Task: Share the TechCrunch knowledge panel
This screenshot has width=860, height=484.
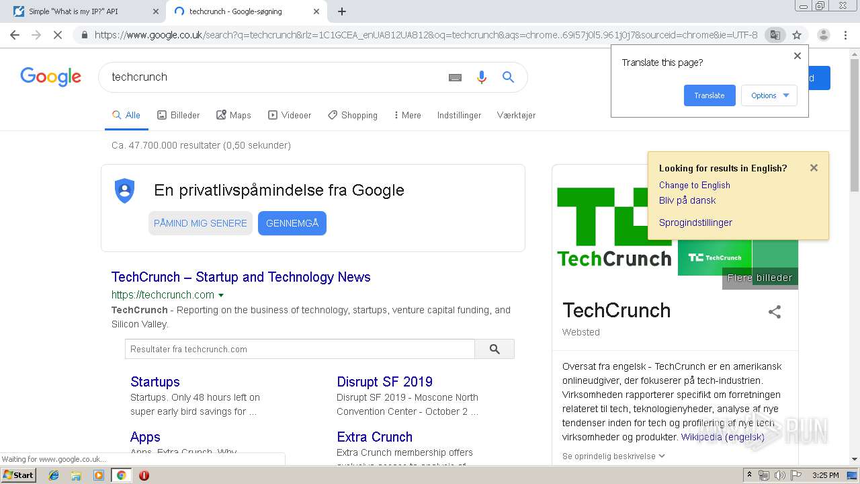Action: coord(775,312)
